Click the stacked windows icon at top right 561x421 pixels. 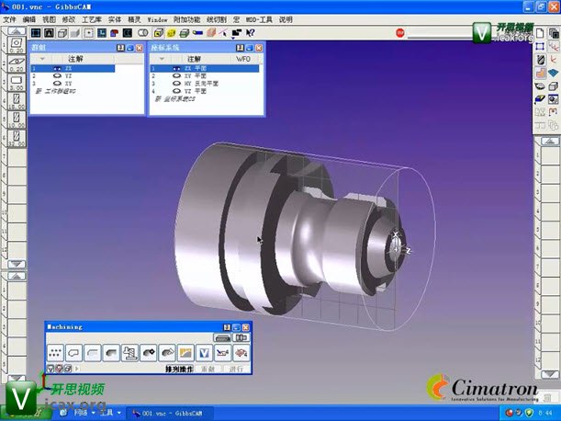554,33
